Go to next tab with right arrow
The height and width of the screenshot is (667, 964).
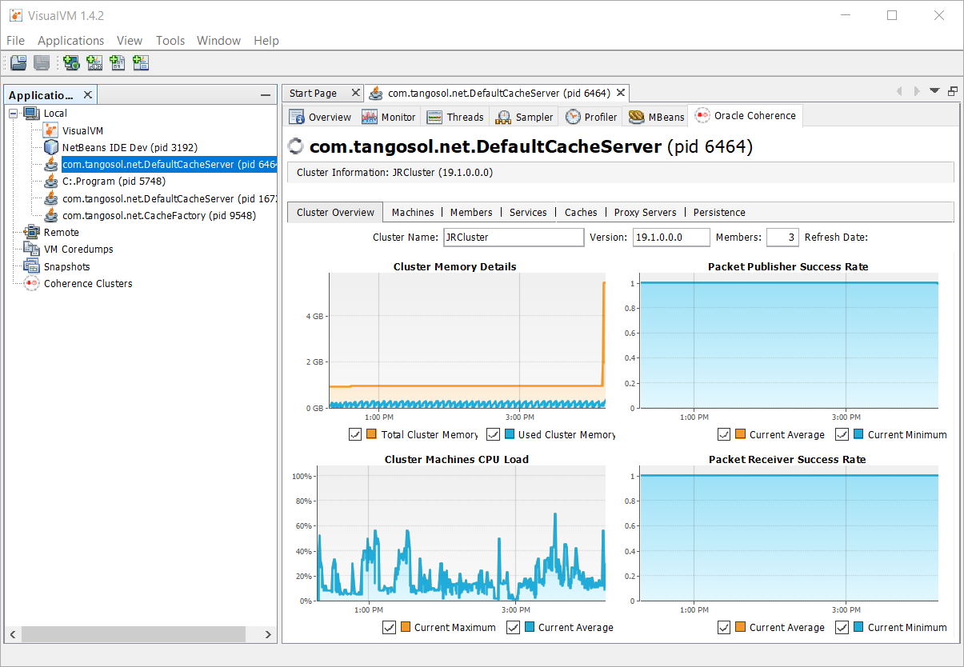point(917,91)
